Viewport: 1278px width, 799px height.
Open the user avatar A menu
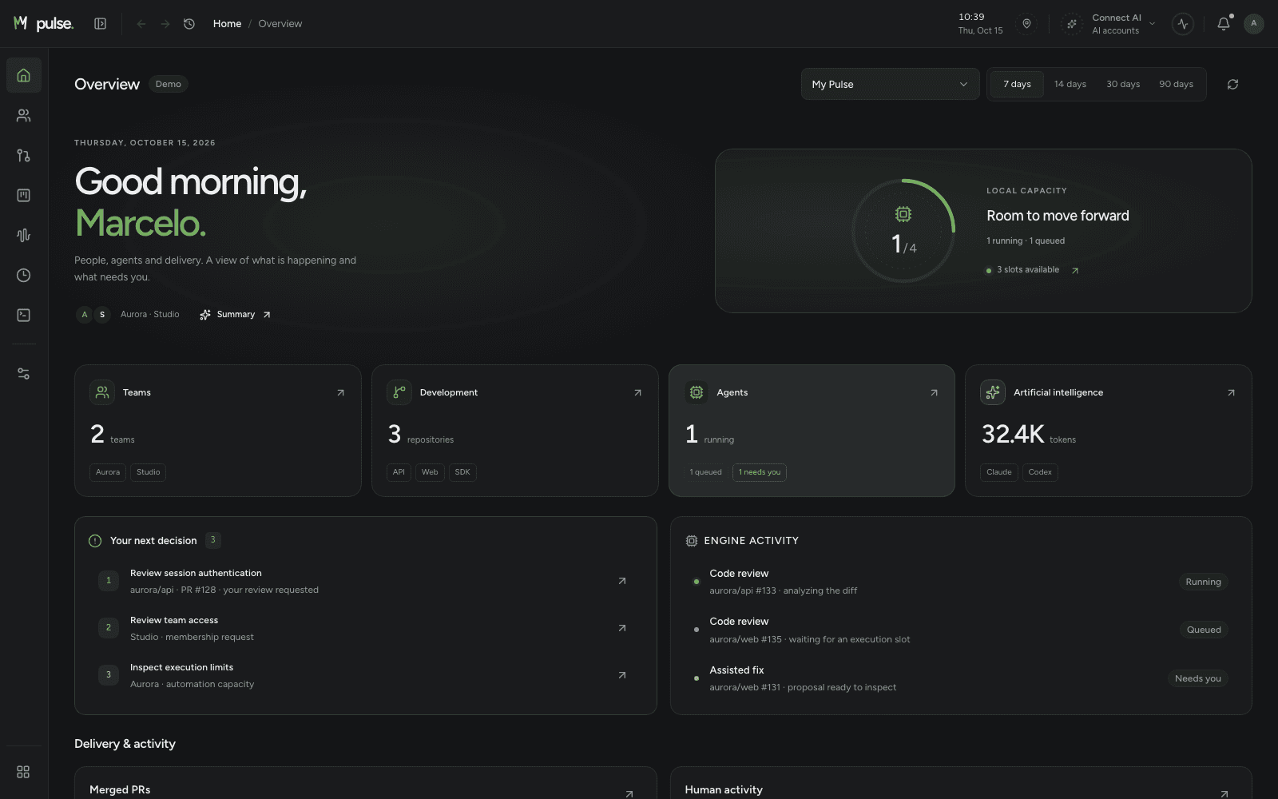coord(1254,24)
